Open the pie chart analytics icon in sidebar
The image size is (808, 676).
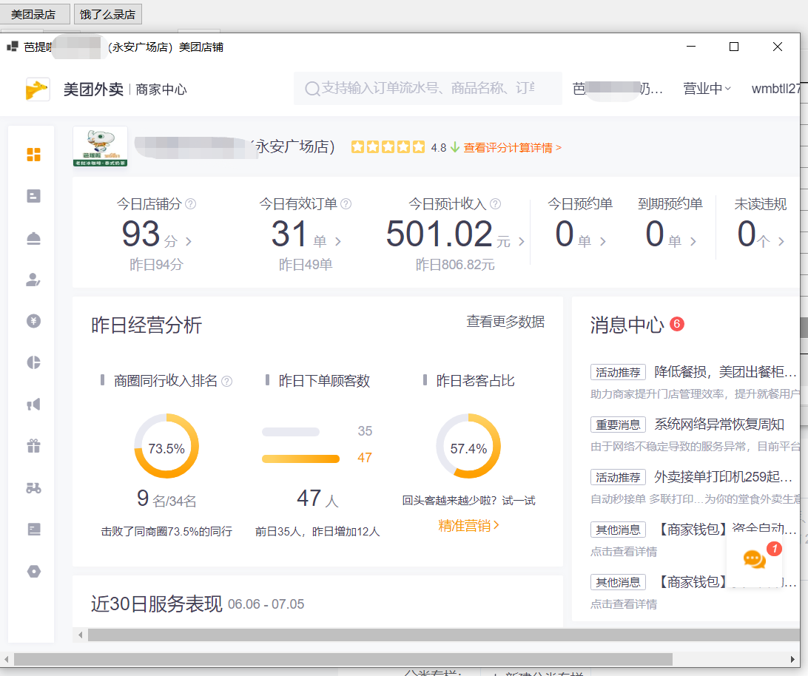pos(33,362)
